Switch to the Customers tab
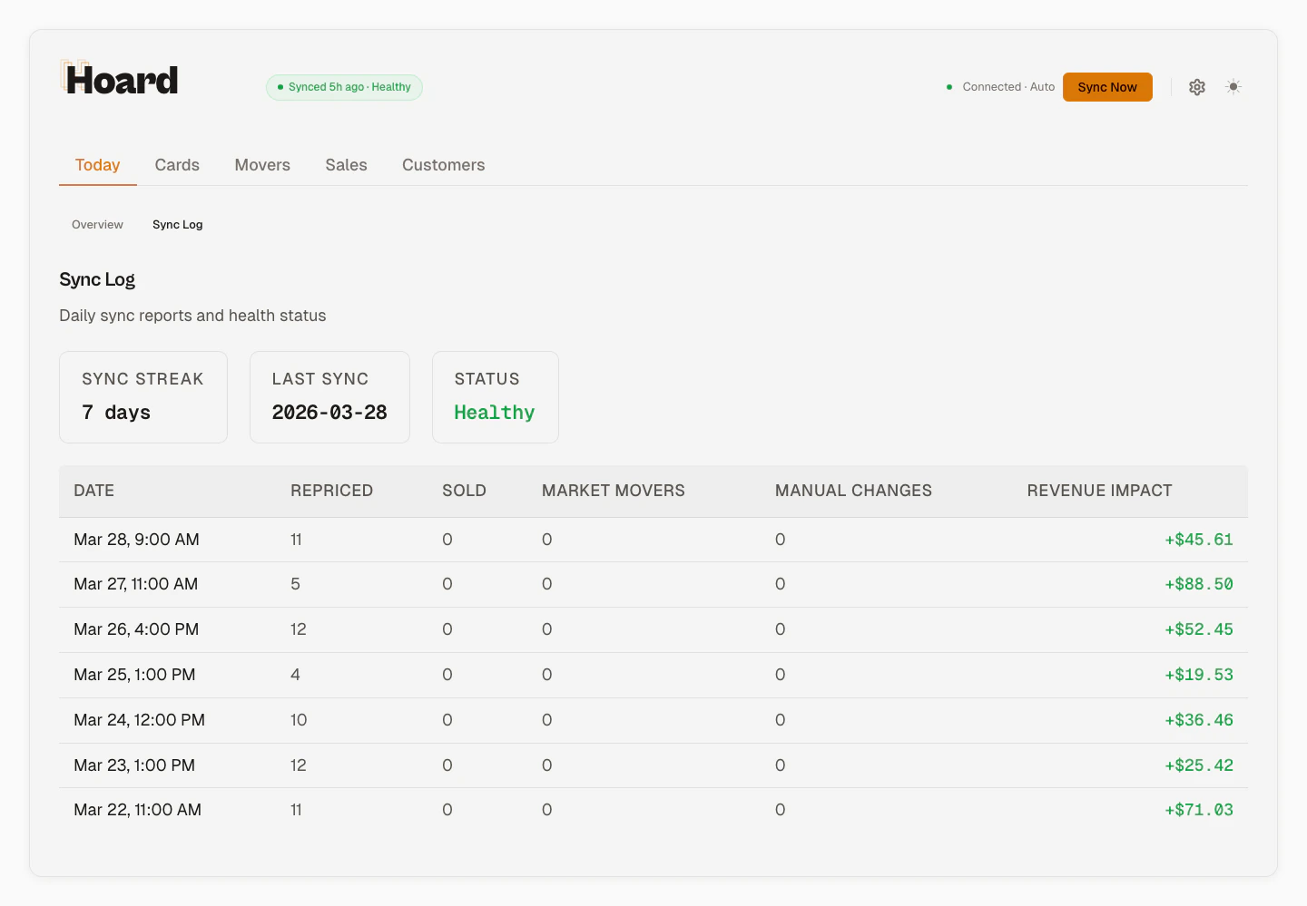The height and width of the screenshot is (906, 1307). point(443,165)
